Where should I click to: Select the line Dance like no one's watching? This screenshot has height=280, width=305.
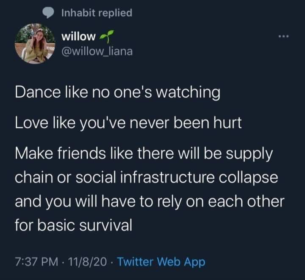click(118, 92)
